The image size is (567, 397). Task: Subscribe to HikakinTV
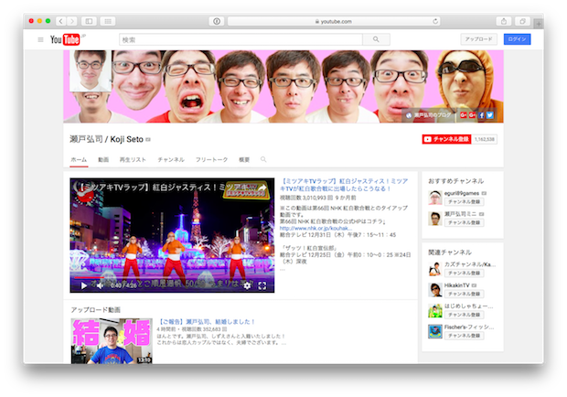[x=464, y=294]
